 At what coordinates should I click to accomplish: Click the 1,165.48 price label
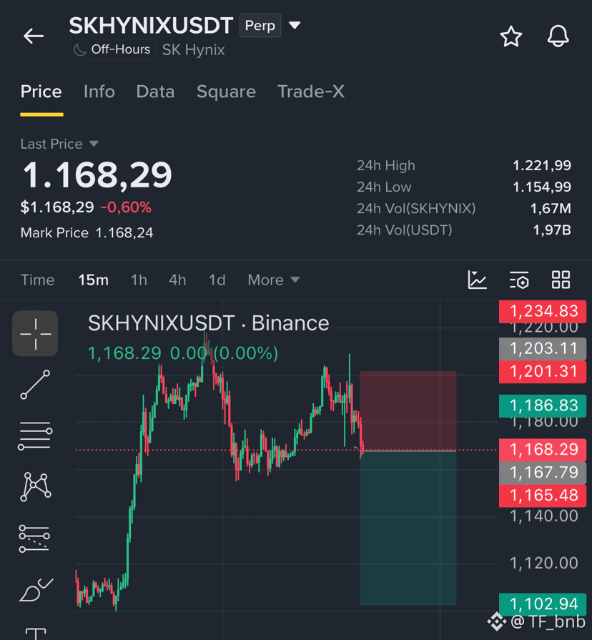tap(543, 495)
